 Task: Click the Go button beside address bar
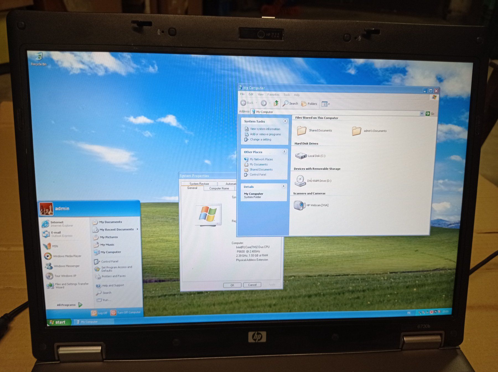[x=430, y=114]
